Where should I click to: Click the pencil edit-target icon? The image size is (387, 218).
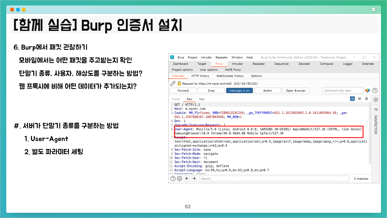(x=173, y=84)
